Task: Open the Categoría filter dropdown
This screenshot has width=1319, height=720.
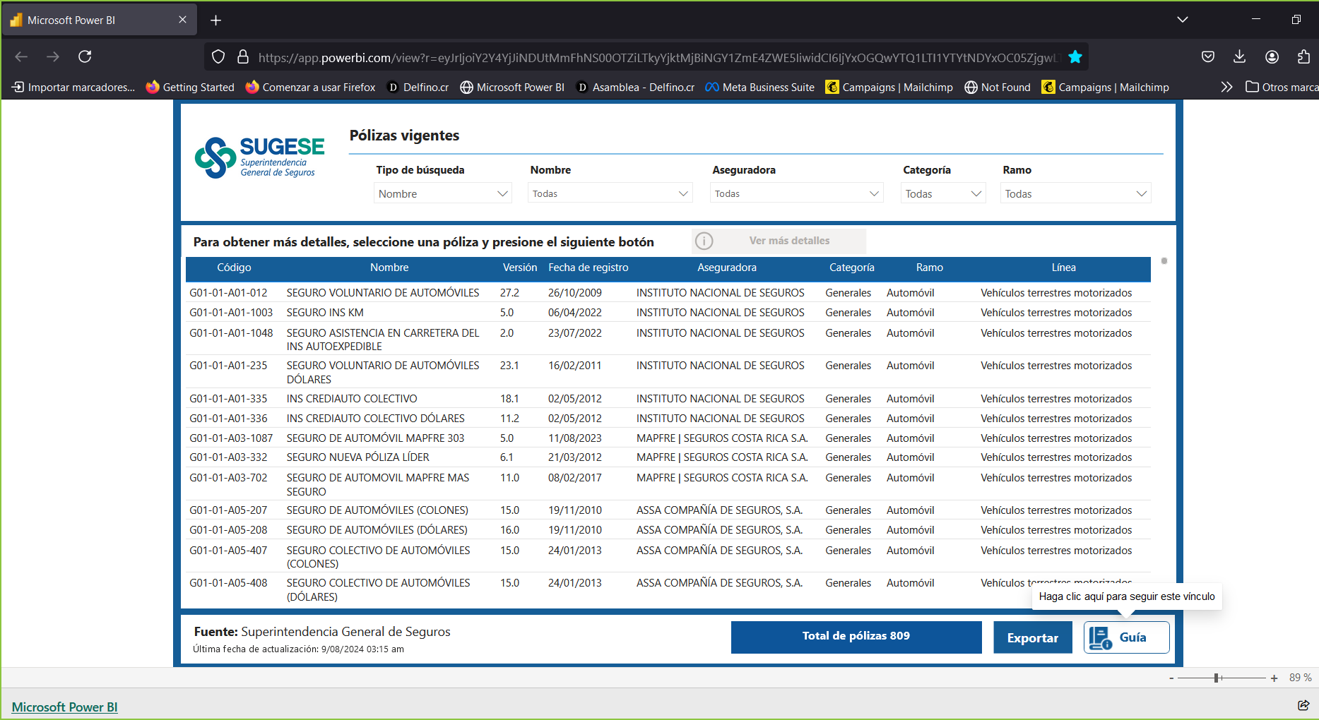Action: (x=943, y=193)
